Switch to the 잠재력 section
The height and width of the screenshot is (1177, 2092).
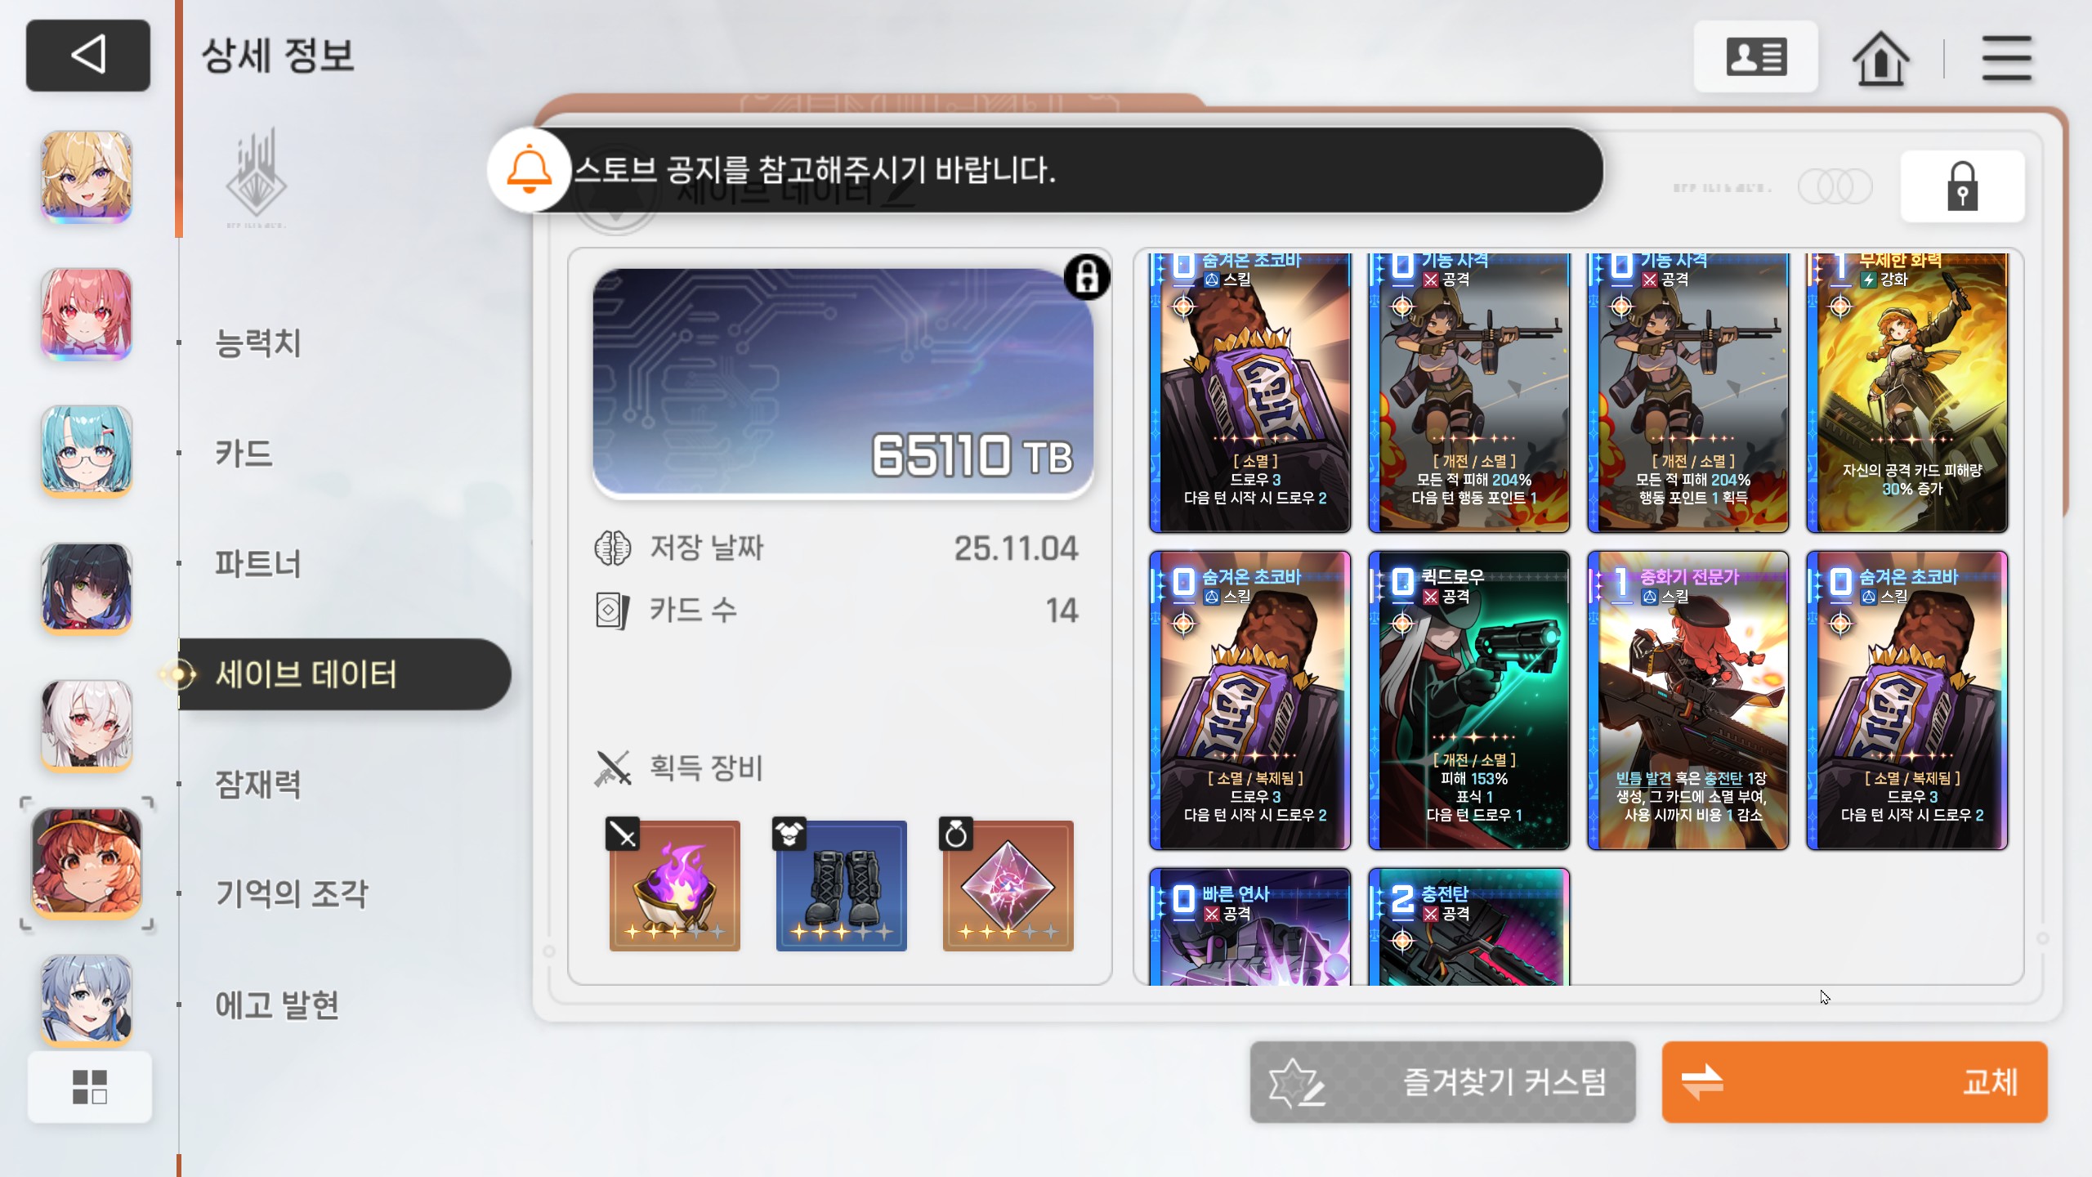tap(258, 784)
